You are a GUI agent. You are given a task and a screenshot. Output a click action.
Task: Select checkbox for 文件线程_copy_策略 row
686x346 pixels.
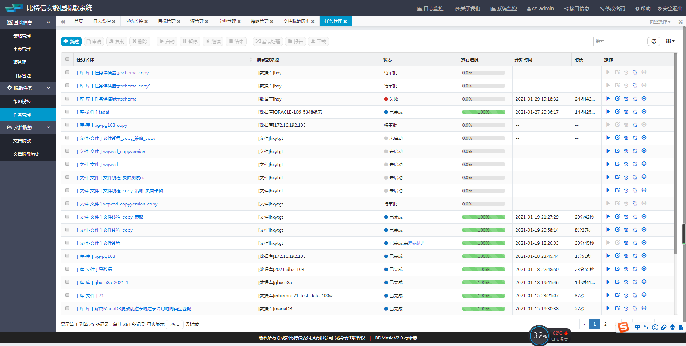coord(67,216)
